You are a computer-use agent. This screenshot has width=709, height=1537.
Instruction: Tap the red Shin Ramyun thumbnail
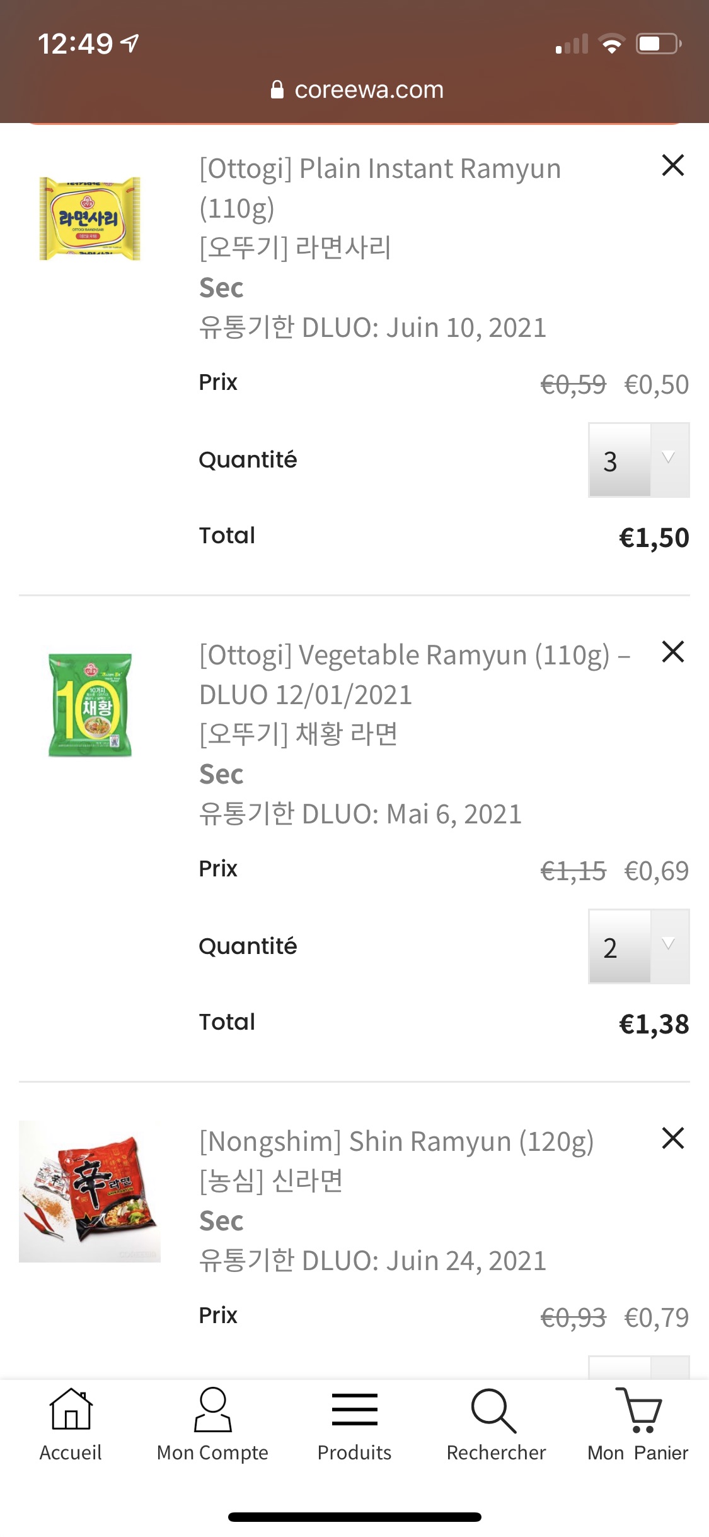pos(89,1191)
